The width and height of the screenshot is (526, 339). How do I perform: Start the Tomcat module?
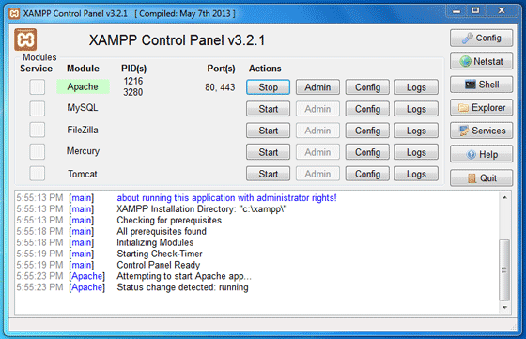[x=268, y=174]
